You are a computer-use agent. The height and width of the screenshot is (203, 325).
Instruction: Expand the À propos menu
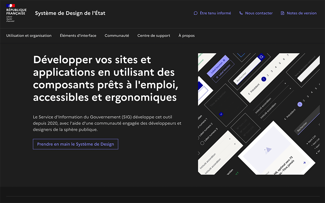(x=187, y=36)
